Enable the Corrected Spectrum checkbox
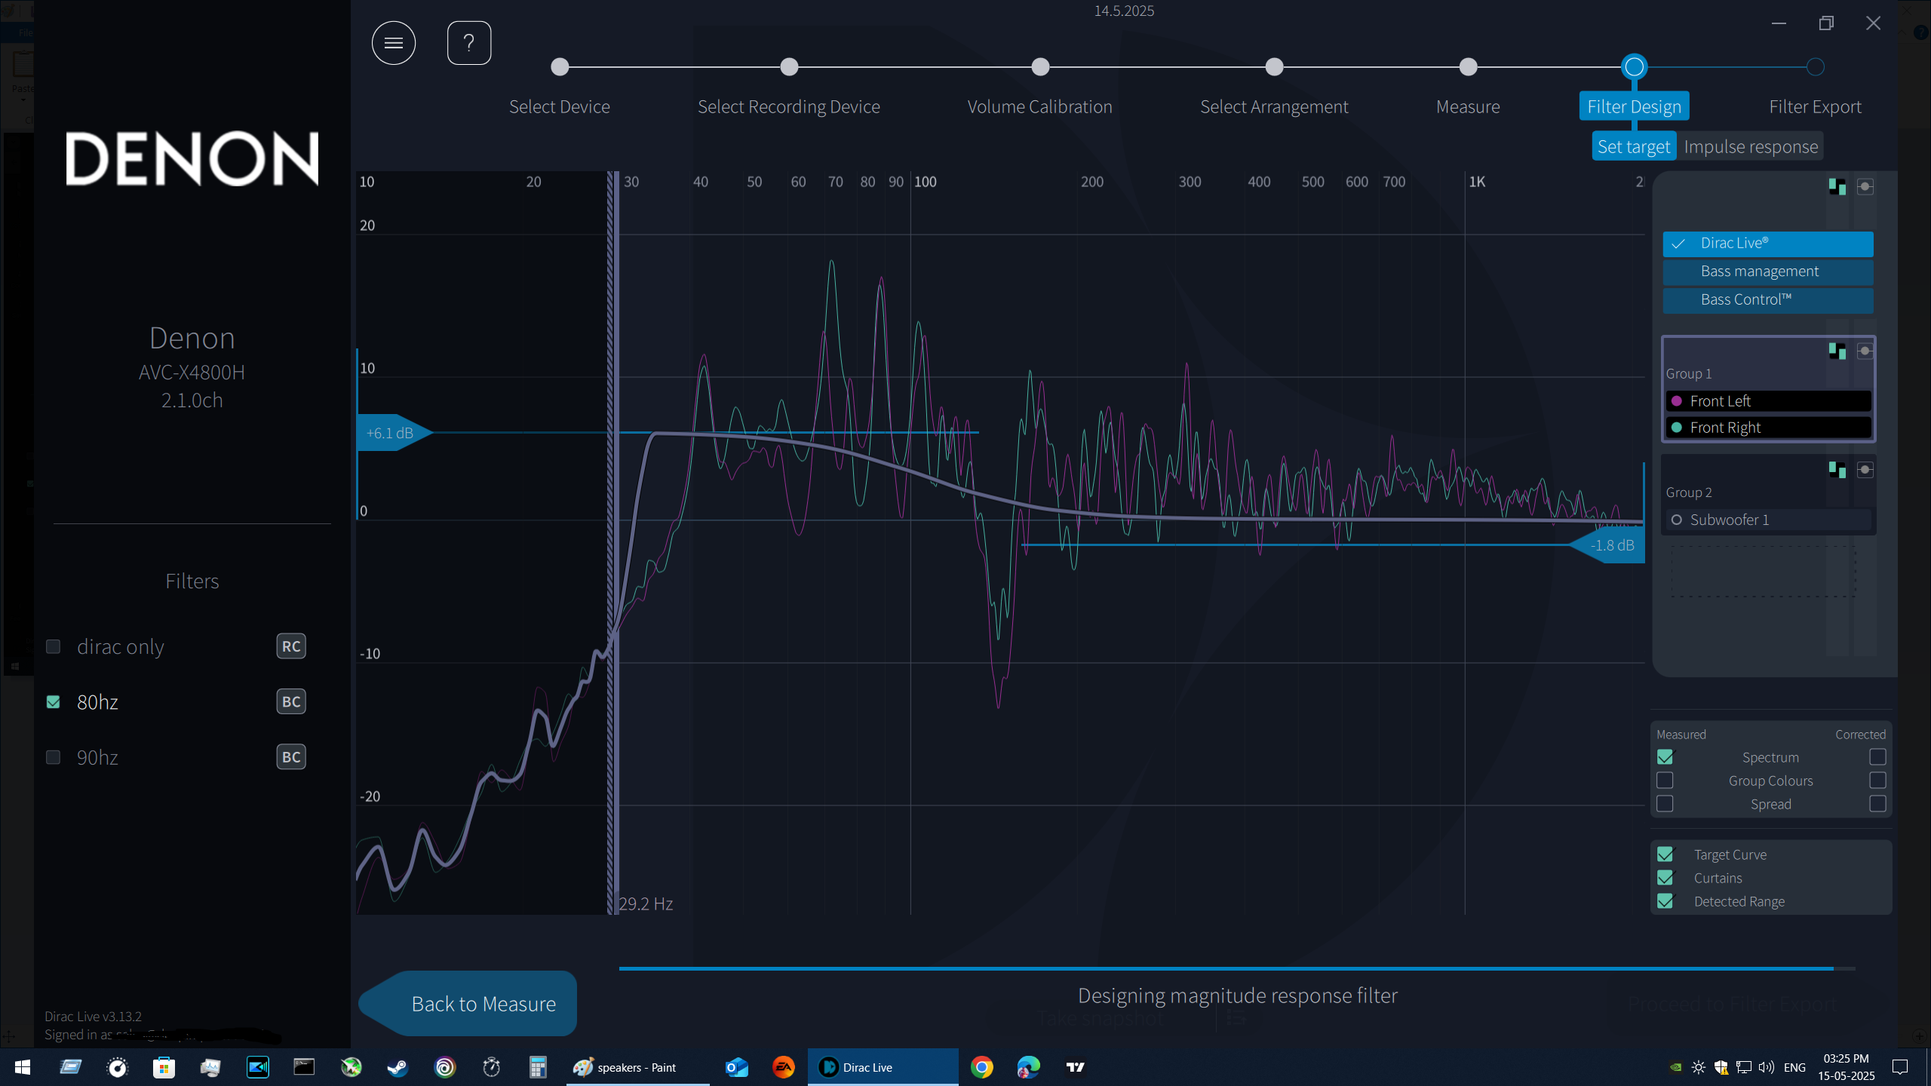This screenshot has height=1086, width=1931. pos(1877,756)
